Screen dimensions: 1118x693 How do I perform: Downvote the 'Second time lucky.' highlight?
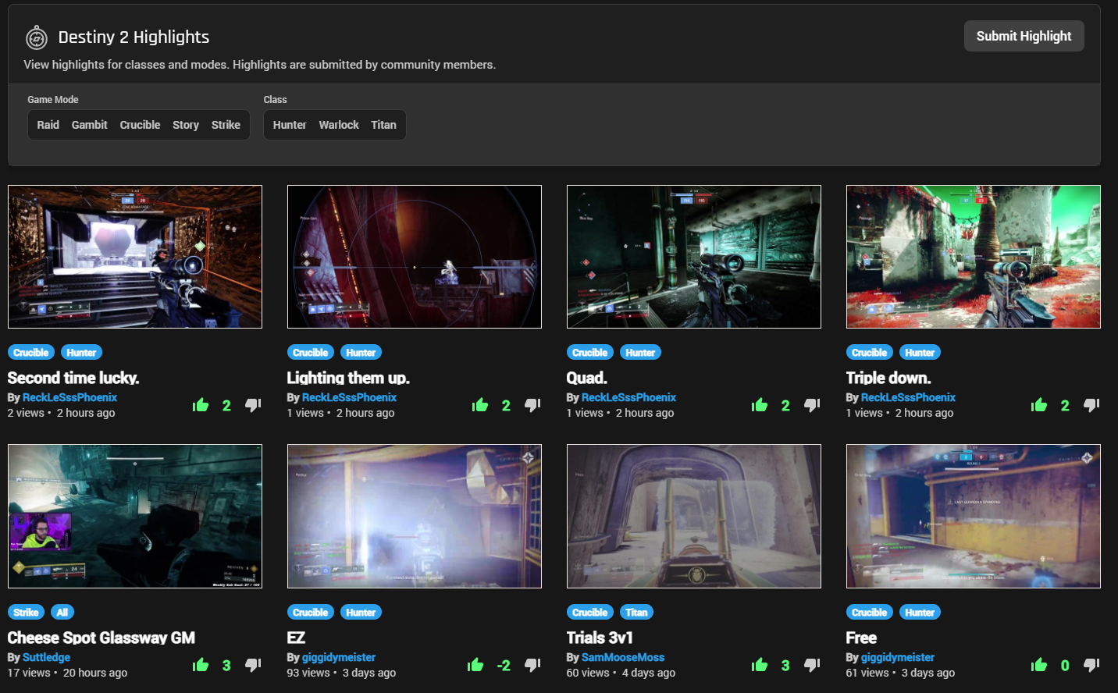click(253, 405)
